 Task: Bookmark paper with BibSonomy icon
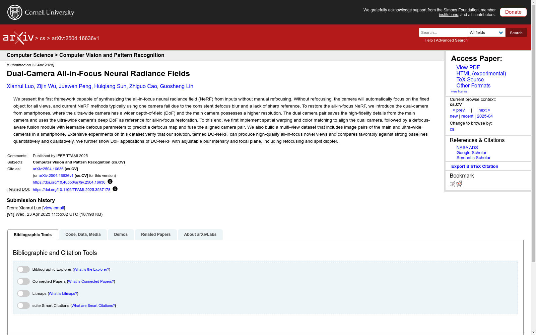coord(453,184)
